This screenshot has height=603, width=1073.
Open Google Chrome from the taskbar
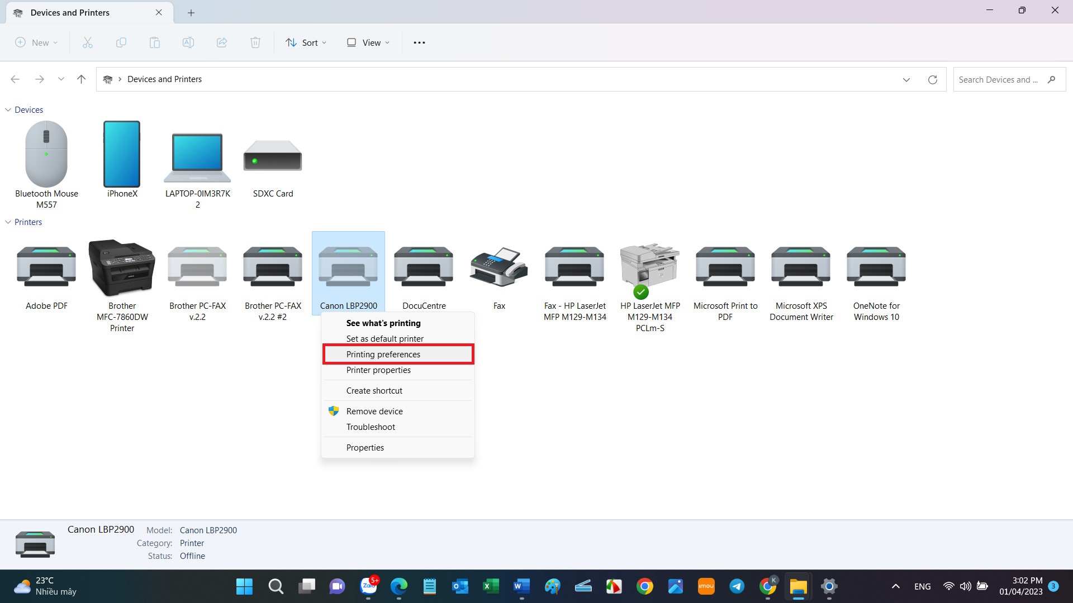644,586
